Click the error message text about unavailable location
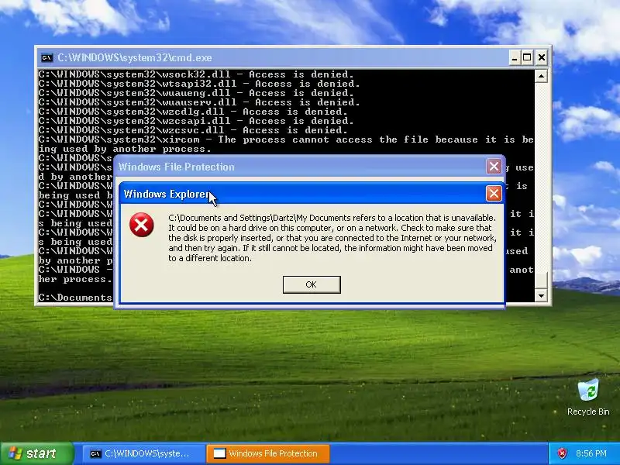This screenshot has height=465, width=620. point(332,238)
